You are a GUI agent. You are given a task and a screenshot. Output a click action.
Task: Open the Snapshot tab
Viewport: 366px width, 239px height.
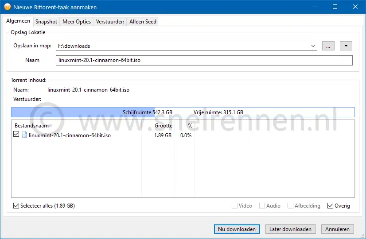tap(46, 22)
